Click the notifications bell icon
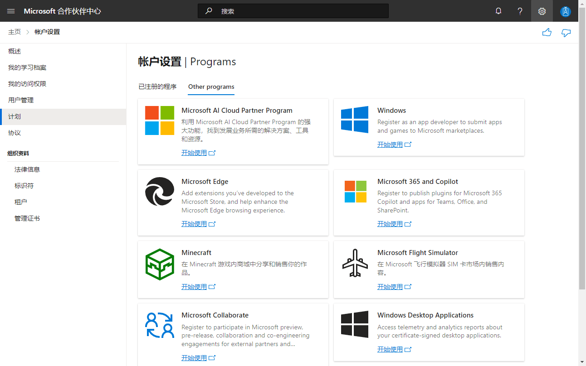Image resolution: width=586 pixels, height=366 pixels. (498, 11)
